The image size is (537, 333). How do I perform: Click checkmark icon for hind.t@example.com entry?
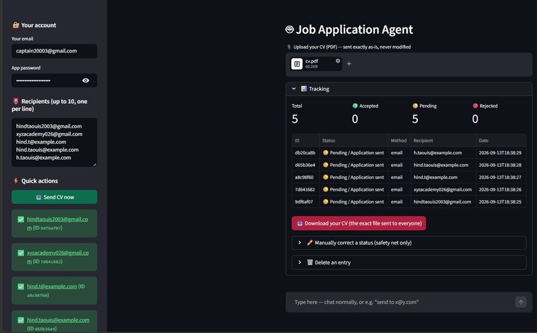(21, 286)
